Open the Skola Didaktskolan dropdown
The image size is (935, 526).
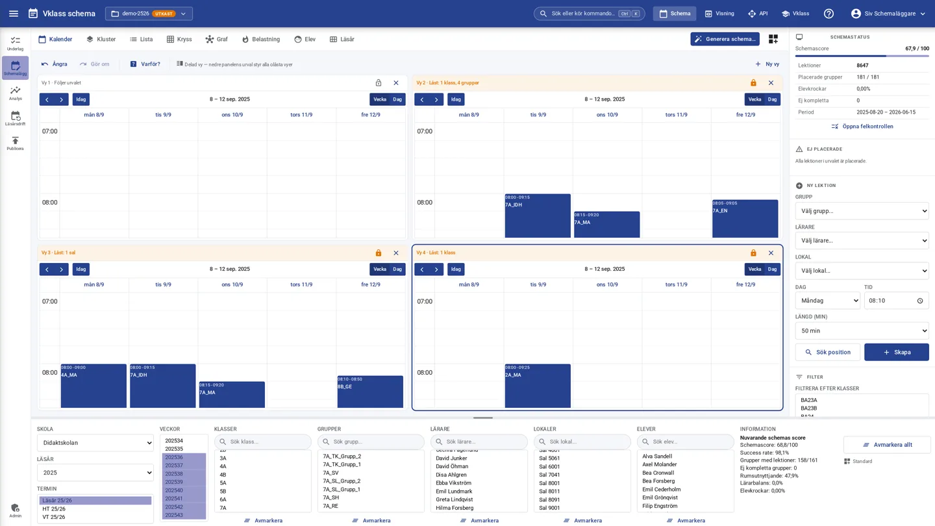coord(95,443)
